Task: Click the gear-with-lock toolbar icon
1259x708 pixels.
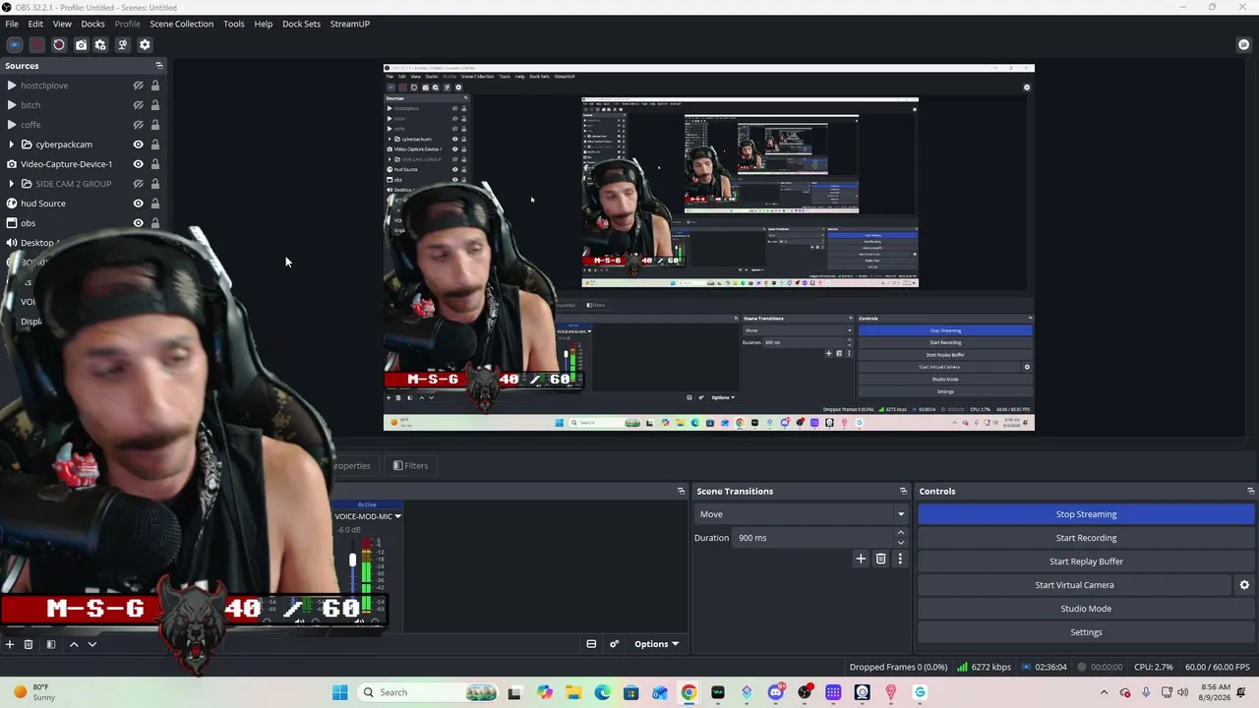Action: [100, 44]
